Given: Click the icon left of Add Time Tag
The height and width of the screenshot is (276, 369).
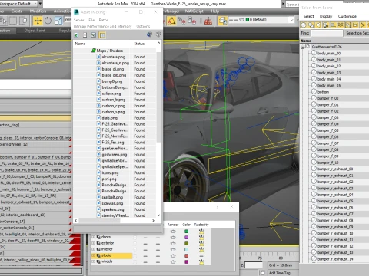Looking at the screenshot, I should click(262, 273).
